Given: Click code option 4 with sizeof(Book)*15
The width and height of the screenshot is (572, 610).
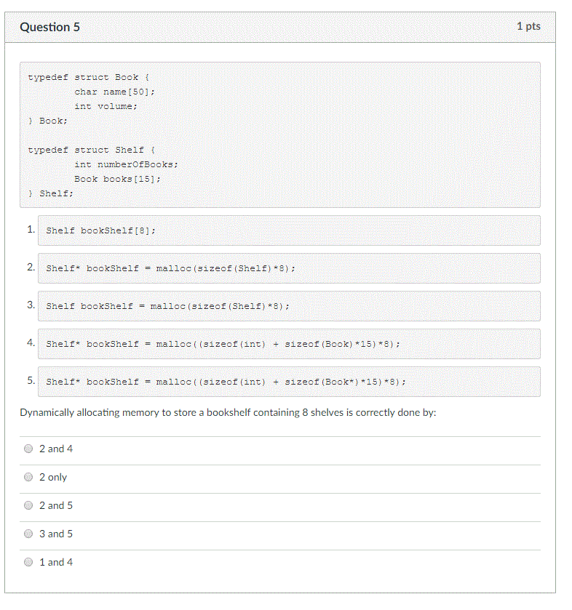Looking at the screenshot, I should (223, 344).
